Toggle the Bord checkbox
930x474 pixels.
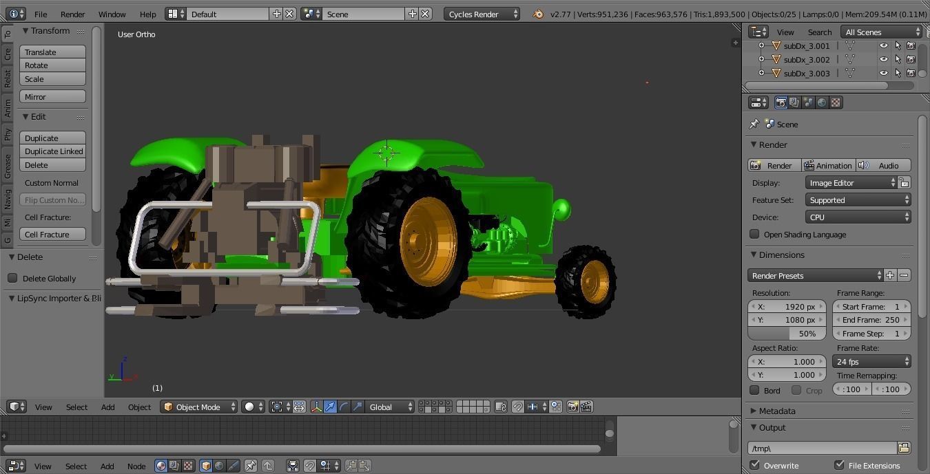tap(755, 390)
